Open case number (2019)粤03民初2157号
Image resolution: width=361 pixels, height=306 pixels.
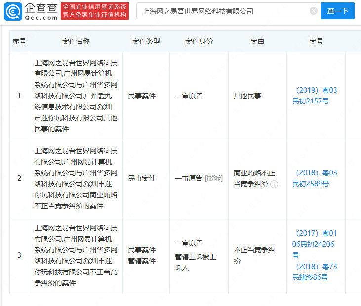tap(315, 95)
